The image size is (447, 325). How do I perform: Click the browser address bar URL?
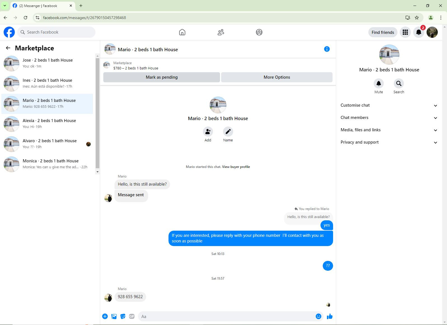[85, 18]
